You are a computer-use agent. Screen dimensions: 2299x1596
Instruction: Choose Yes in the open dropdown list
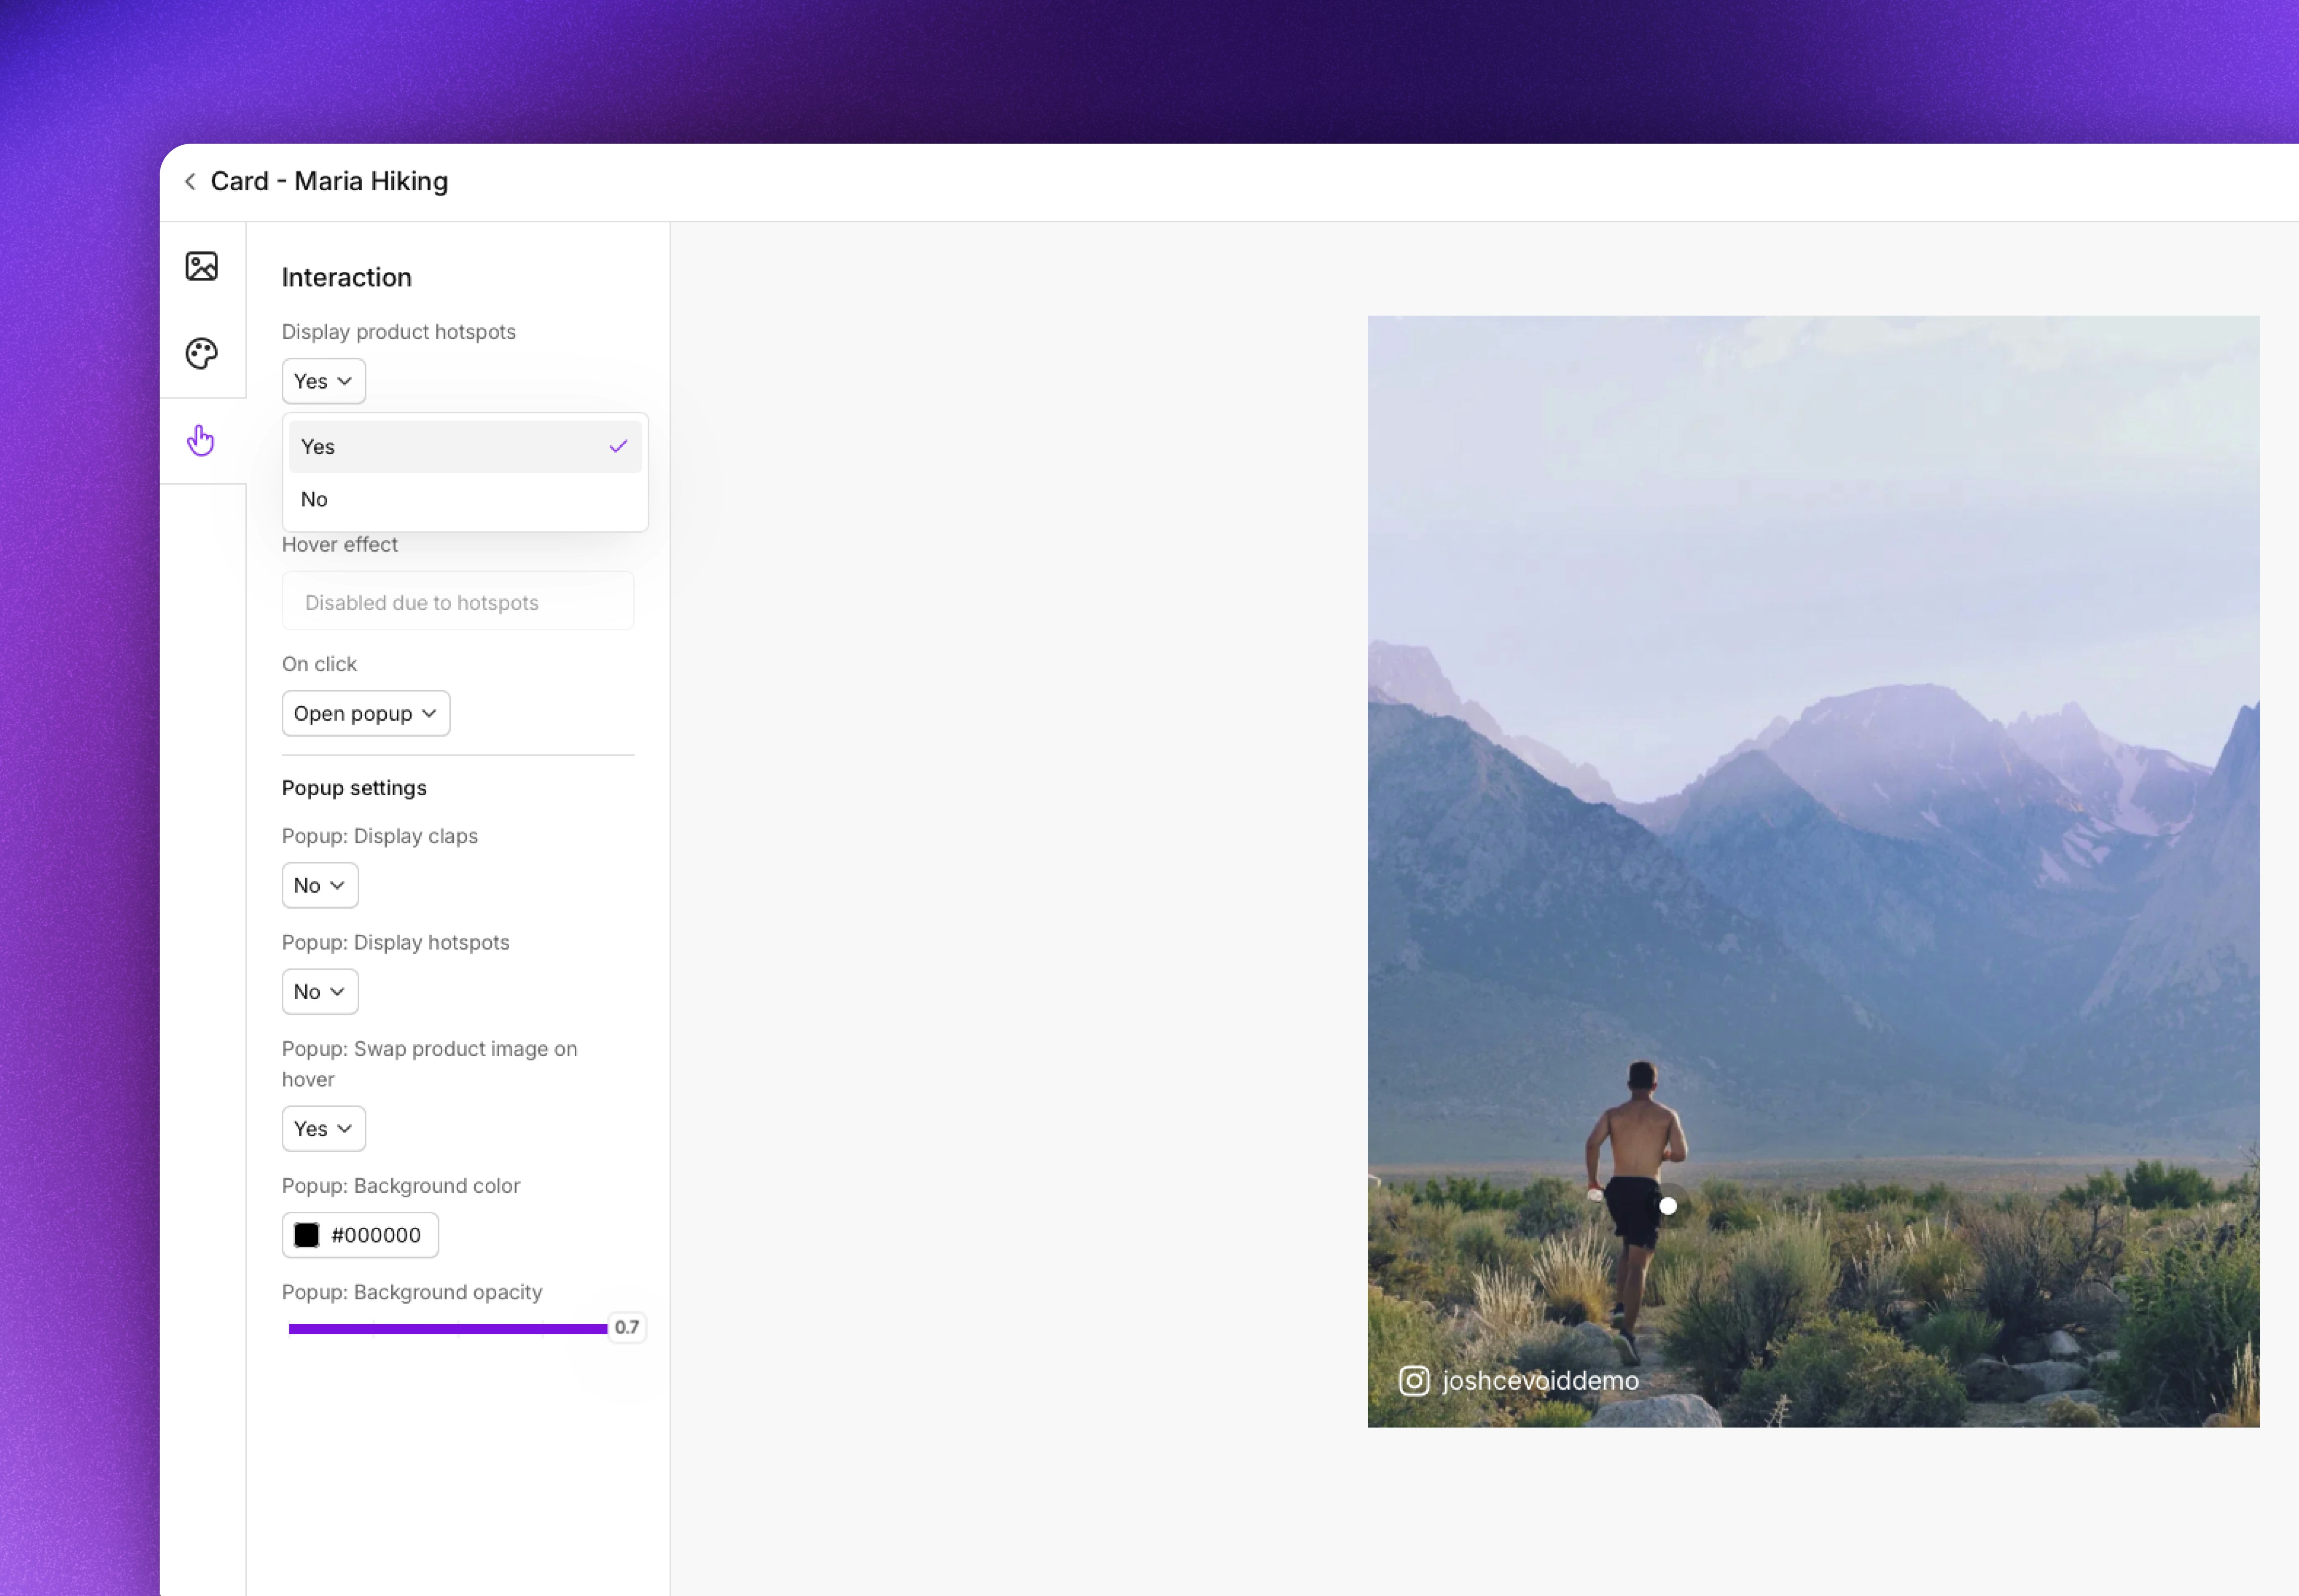point(465,447)
